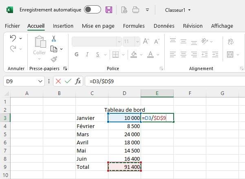Image resolution: width=245 pixels, height=179 pixels.
Task: Click the print preview icon in quick access
Action: pyautogui.click(x=124, y=10)
